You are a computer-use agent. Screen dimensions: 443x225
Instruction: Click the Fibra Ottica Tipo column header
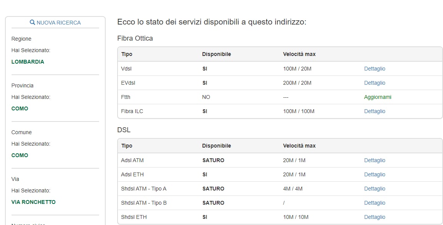[127, 54]
